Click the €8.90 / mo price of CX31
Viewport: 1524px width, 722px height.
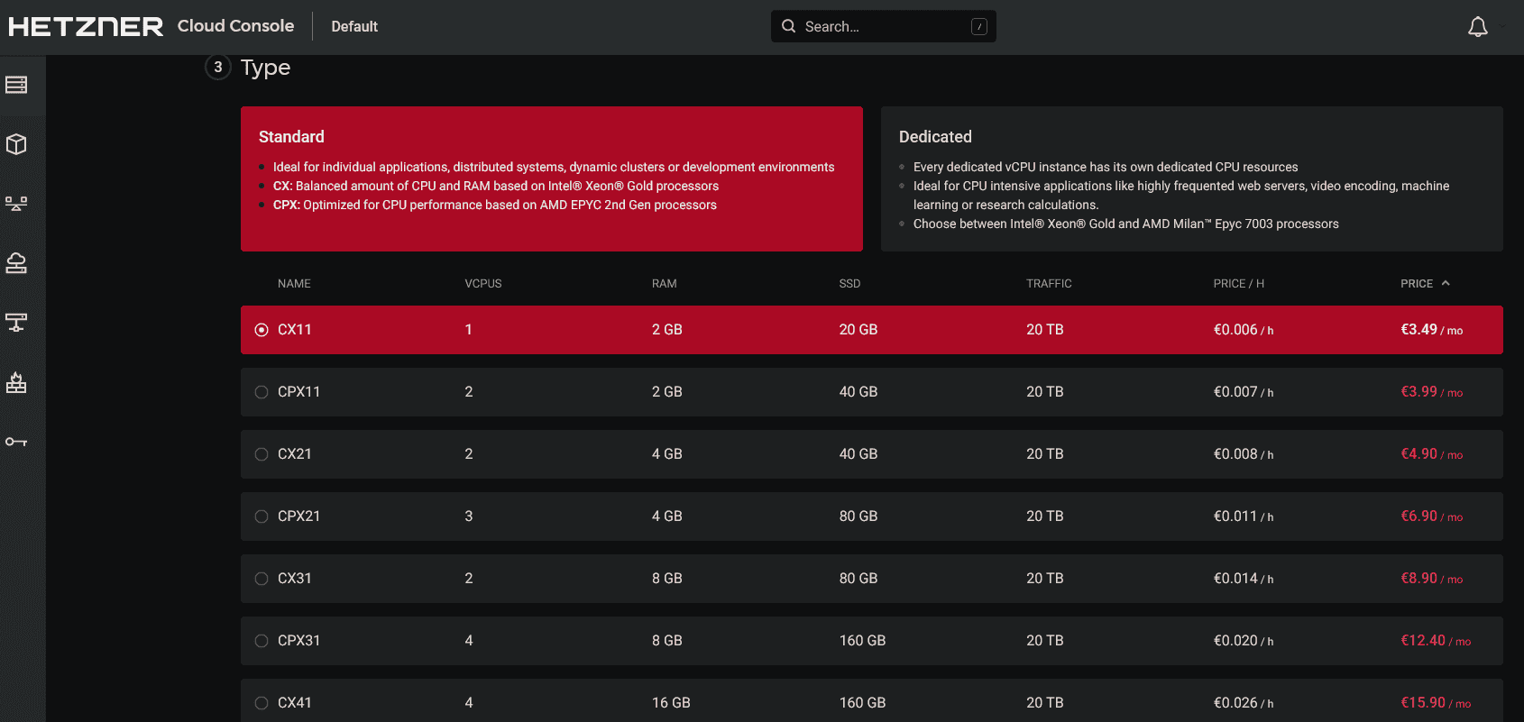pos(1432,579)
